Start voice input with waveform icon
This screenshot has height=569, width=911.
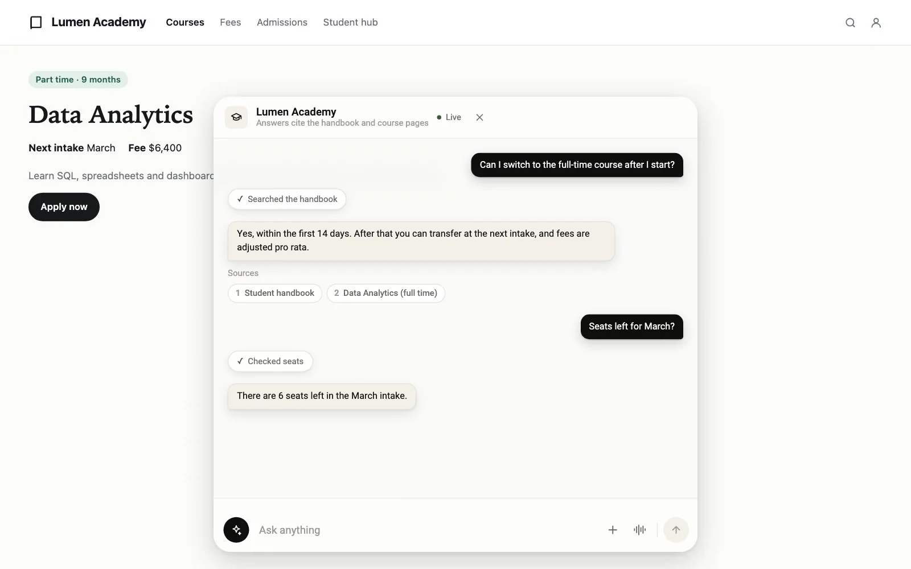click(x=639, y=530)
